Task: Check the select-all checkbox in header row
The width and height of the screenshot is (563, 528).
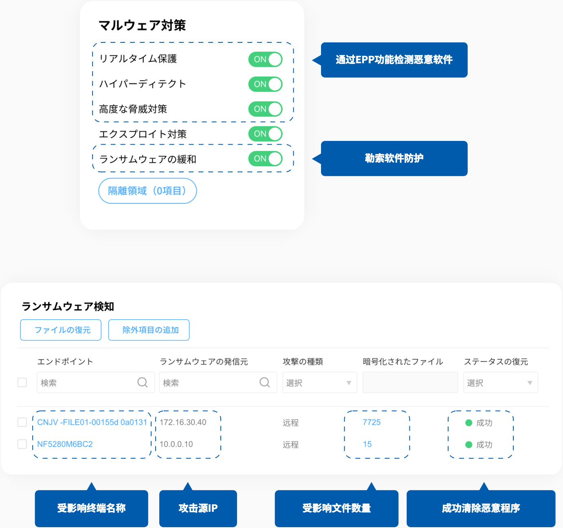Action: [22, 383]
